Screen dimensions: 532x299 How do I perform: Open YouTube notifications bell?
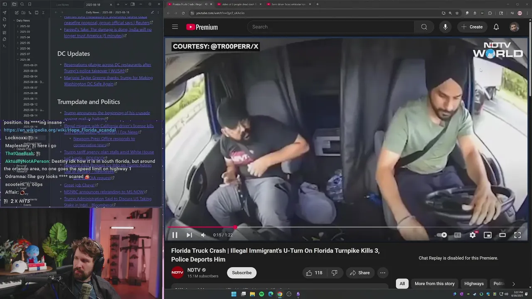[x=496, y=27]
